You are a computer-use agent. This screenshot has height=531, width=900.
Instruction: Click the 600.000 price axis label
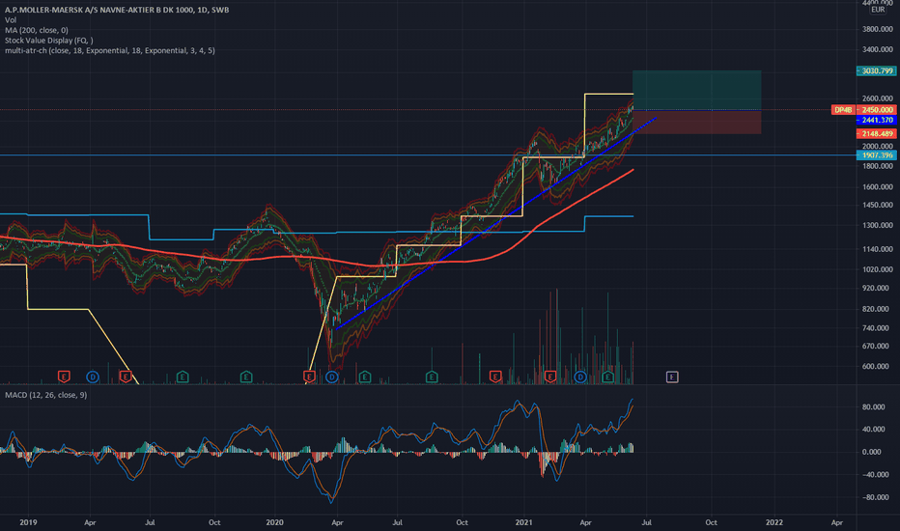[877, 366]
